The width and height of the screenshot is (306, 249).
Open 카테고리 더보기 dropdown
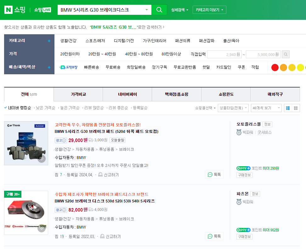[209, 10]
